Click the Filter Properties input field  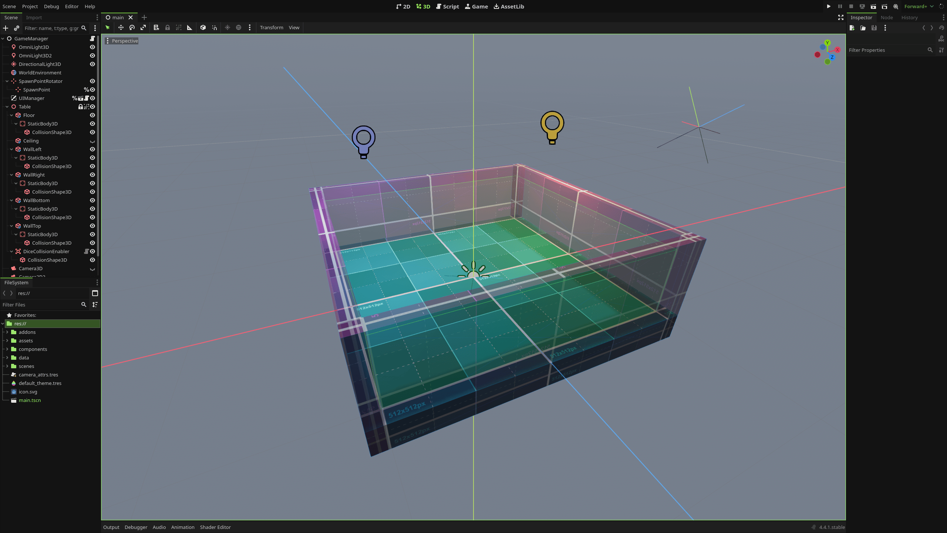[888, 50]
